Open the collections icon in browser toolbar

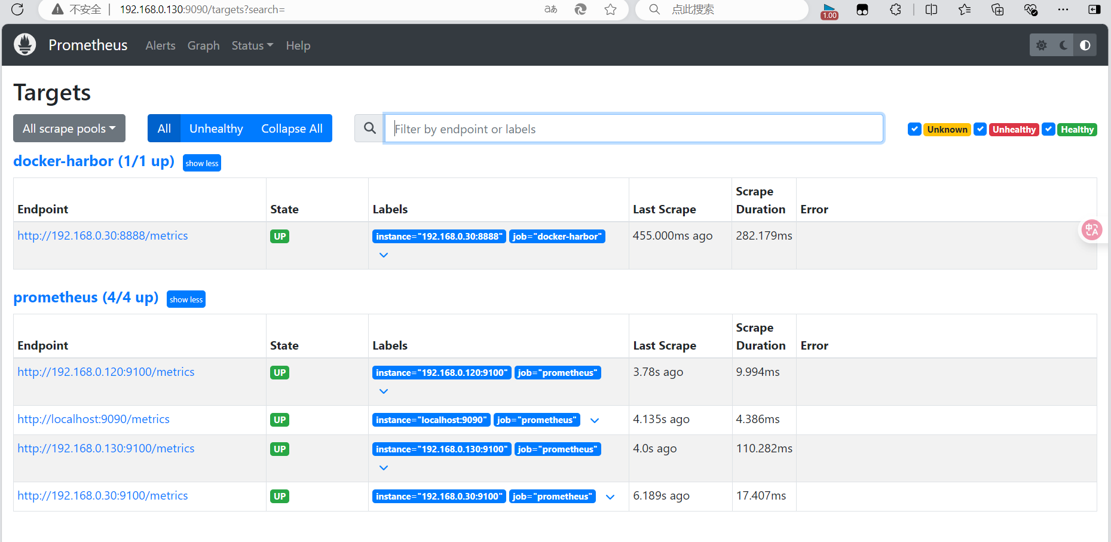[997, 10]
